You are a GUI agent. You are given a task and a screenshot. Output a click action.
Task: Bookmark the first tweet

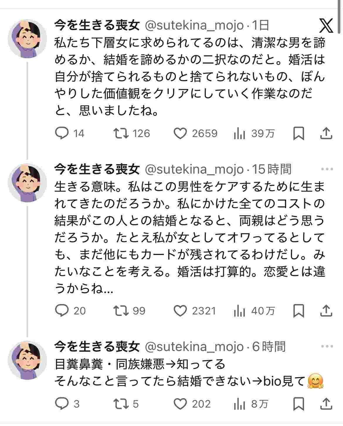[298, 134]
